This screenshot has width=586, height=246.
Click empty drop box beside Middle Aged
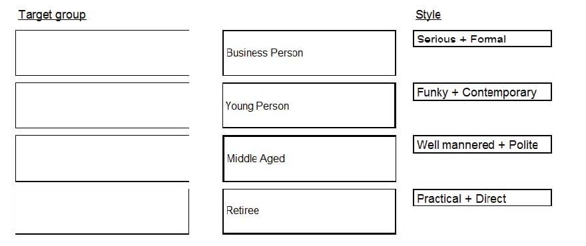pos(102,159)
